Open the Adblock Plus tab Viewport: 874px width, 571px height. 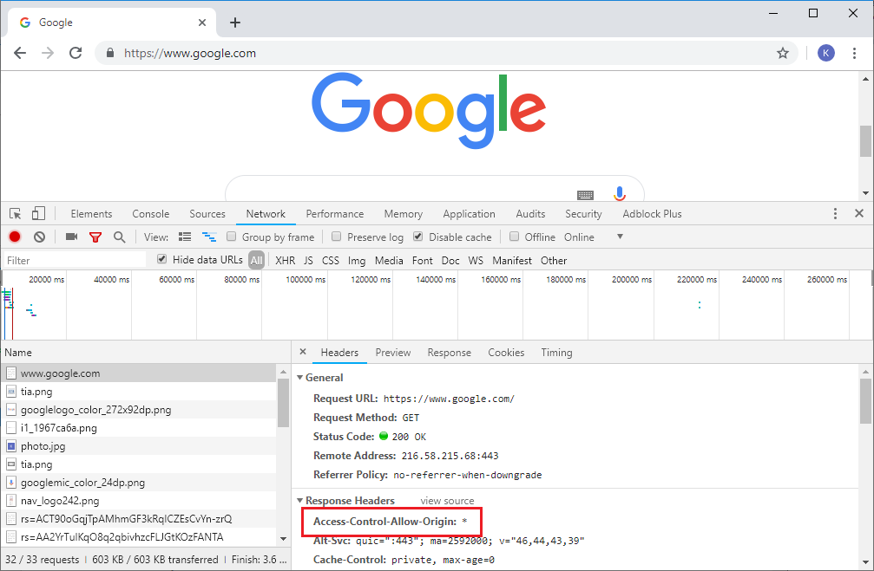pos(652,214)
